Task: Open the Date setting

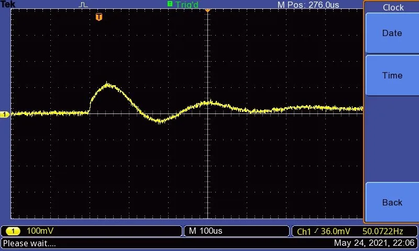Action: tap(391, 33)
